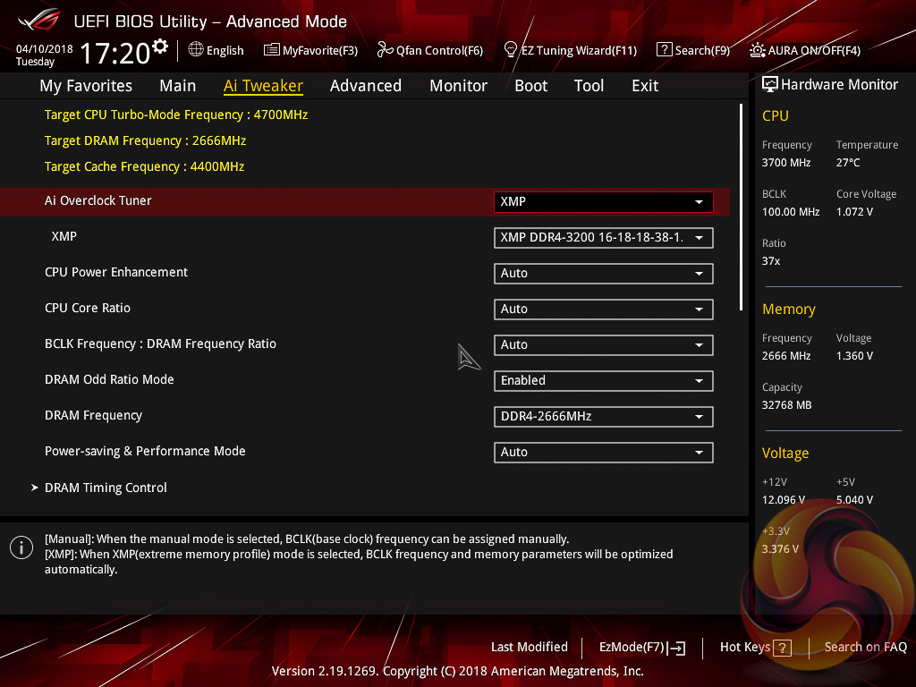Go to the Advanced tab

point(366,86)
